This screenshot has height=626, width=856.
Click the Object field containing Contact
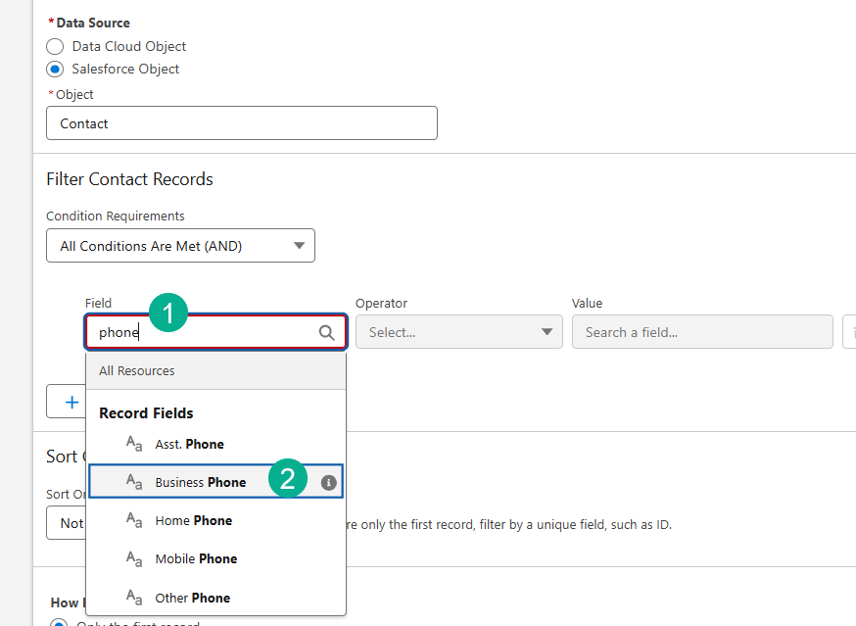[241, 123]
